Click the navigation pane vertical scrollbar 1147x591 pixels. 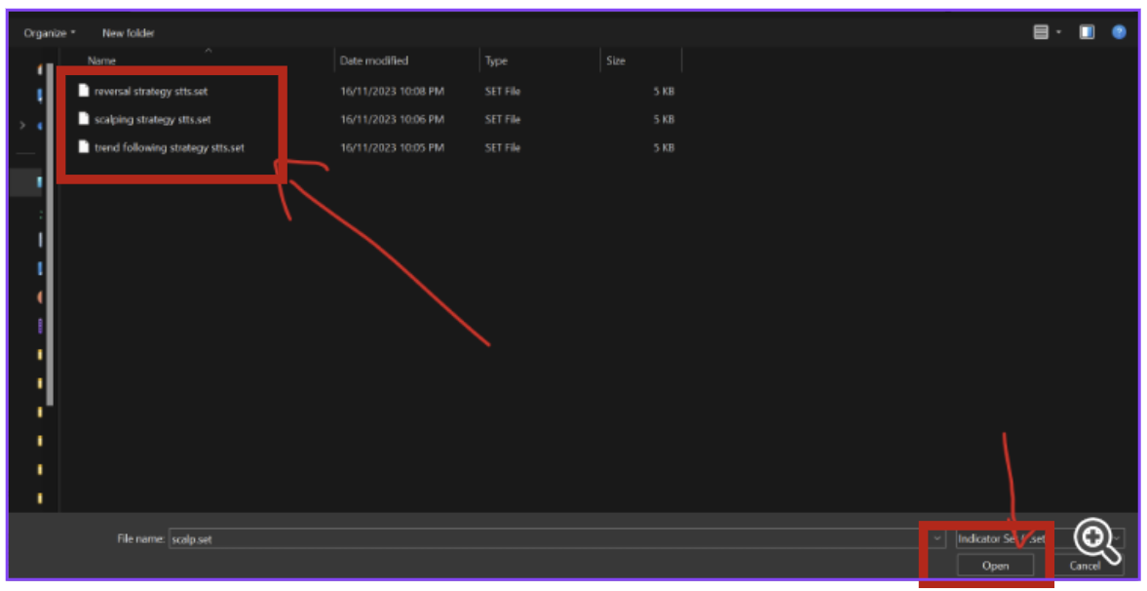(x=50, y=234)
